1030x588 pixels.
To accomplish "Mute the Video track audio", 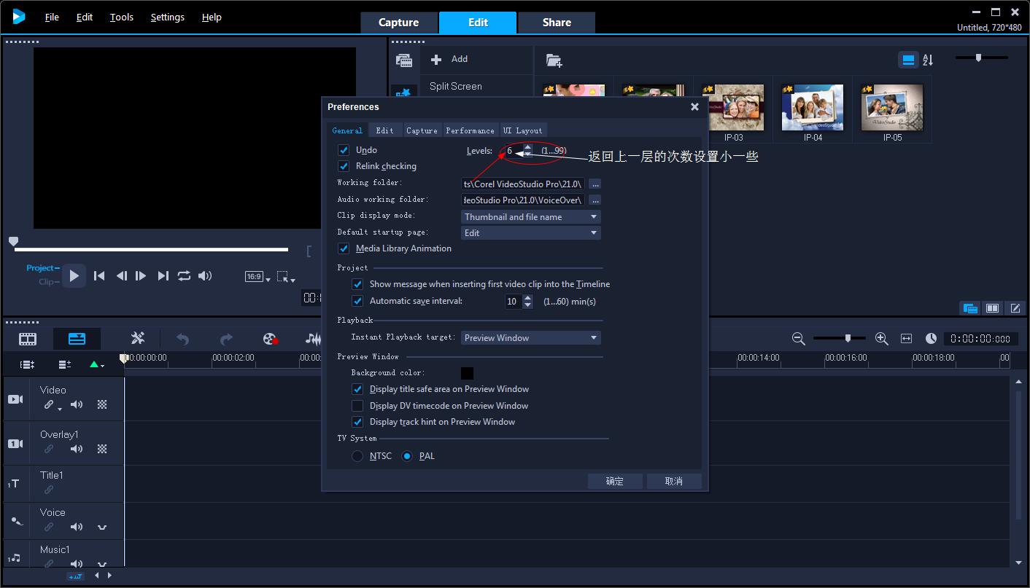I will click(76, 404).
